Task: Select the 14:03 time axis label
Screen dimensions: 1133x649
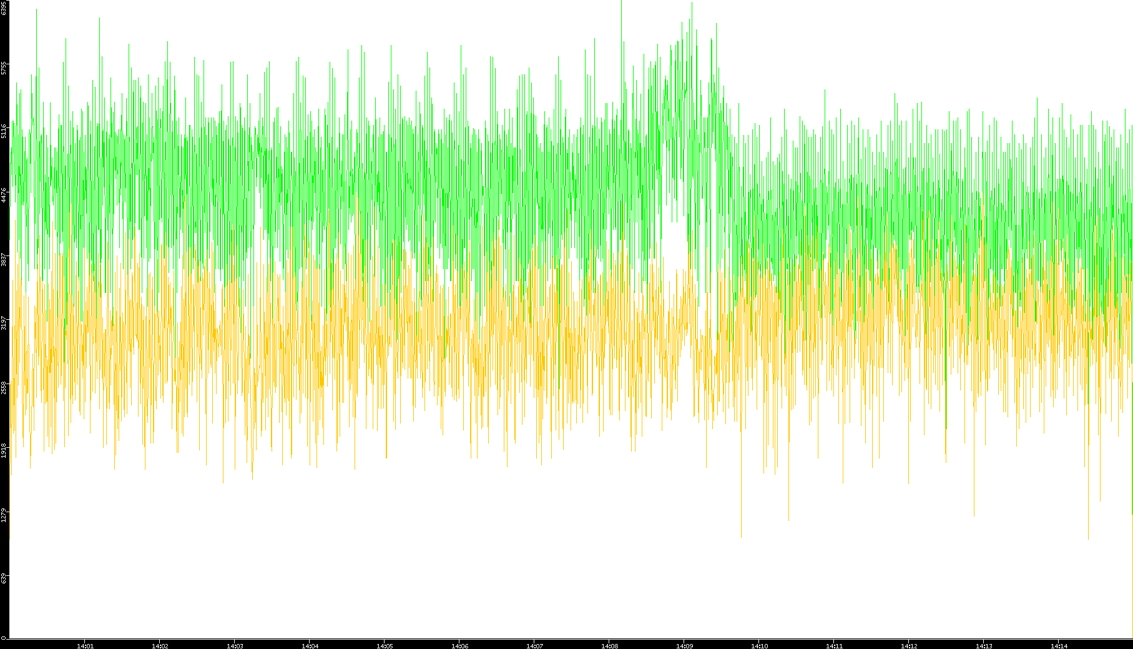Action: 235,646
